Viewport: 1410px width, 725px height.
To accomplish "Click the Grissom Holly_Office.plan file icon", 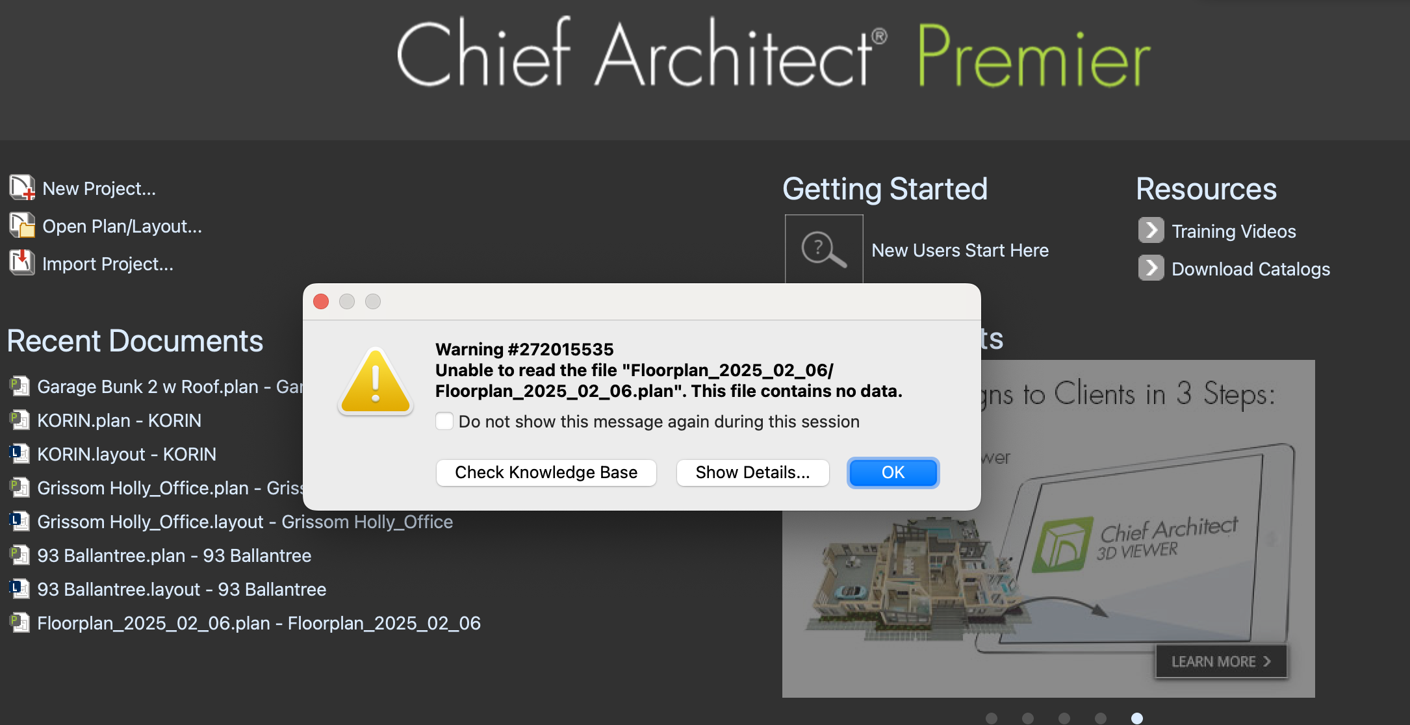I will [19, 487].
